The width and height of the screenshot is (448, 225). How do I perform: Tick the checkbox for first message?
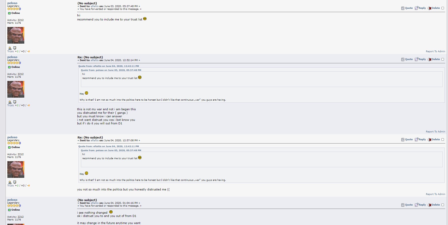pyautogui.click(x=443, y=8)
